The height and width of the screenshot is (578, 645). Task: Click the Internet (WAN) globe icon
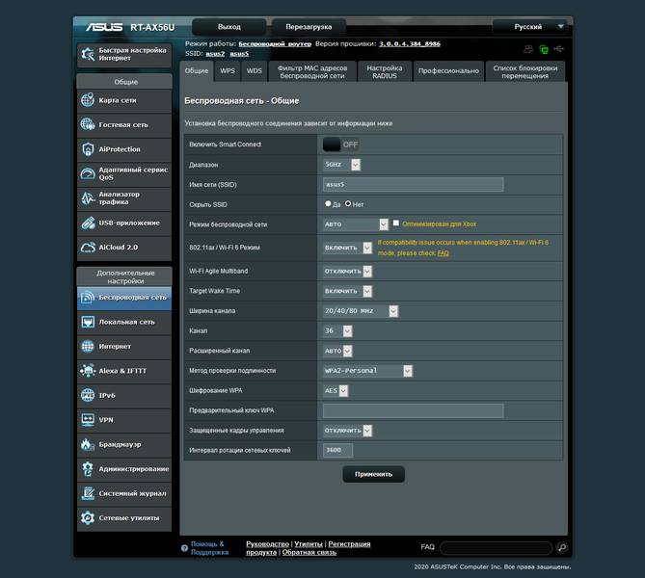pyautogui.click(x=88, y=346)
